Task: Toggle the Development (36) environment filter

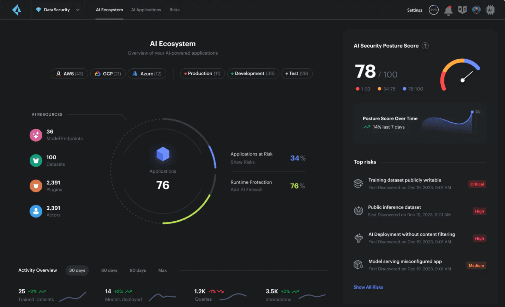Action: pos(253,73)
